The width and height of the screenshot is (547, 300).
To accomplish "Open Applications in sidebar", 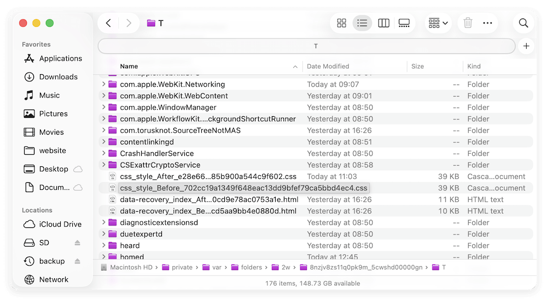I will pos(53,58).
